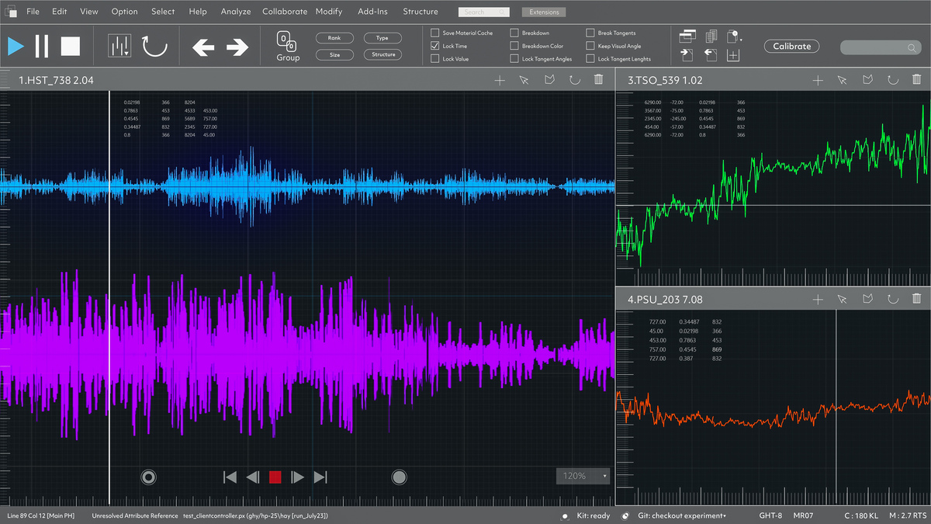Click the mixer levels icon

pyautogui.click(x=119, y=47)
